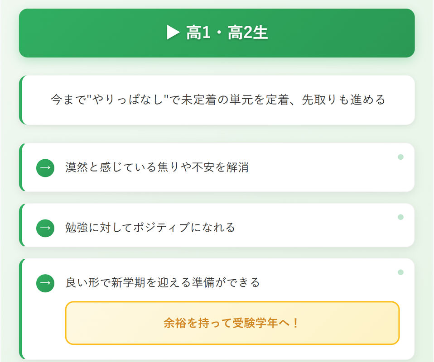Click the green arrow icon beside 漠然と感じている焦り

[x=45, y=168]
